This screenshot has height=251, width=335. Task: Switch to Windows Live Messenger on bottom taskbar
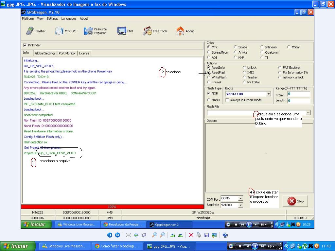[x=65, y=246]
